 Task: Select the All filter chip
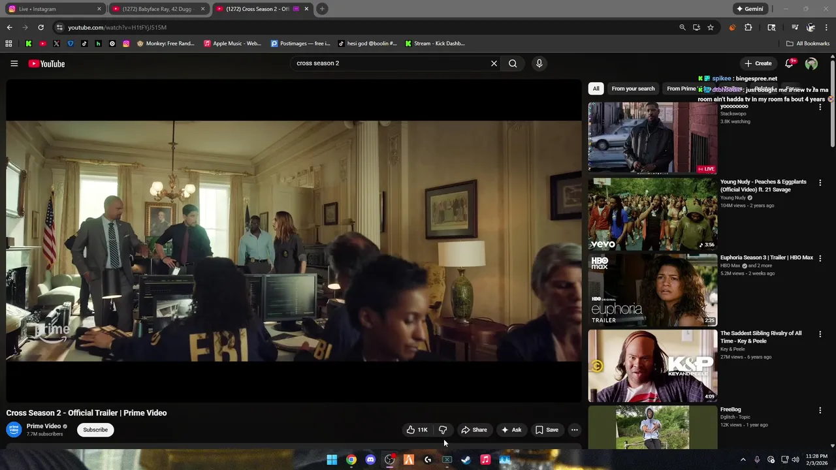point(596,88)
